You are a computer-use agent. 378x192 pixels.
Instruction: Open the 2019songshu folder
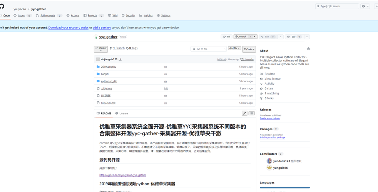(x=109, y=67)
